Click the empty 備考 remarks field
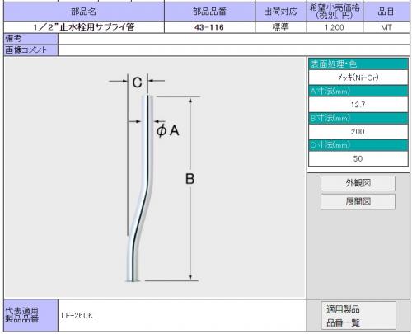This screenshot has height=334, width=412. coord(234,39)
